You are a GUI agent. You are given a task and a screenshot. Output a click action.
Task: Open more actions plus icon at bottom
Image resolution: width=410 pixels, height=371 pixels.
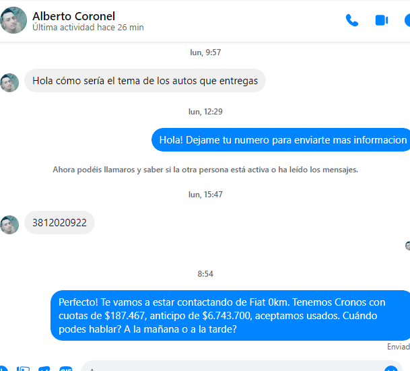tap(3, 369)
